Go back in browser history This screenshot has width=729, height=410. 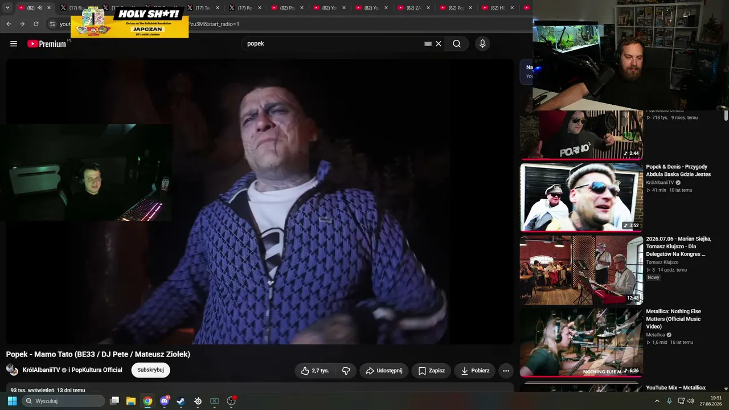coord(9,24)
